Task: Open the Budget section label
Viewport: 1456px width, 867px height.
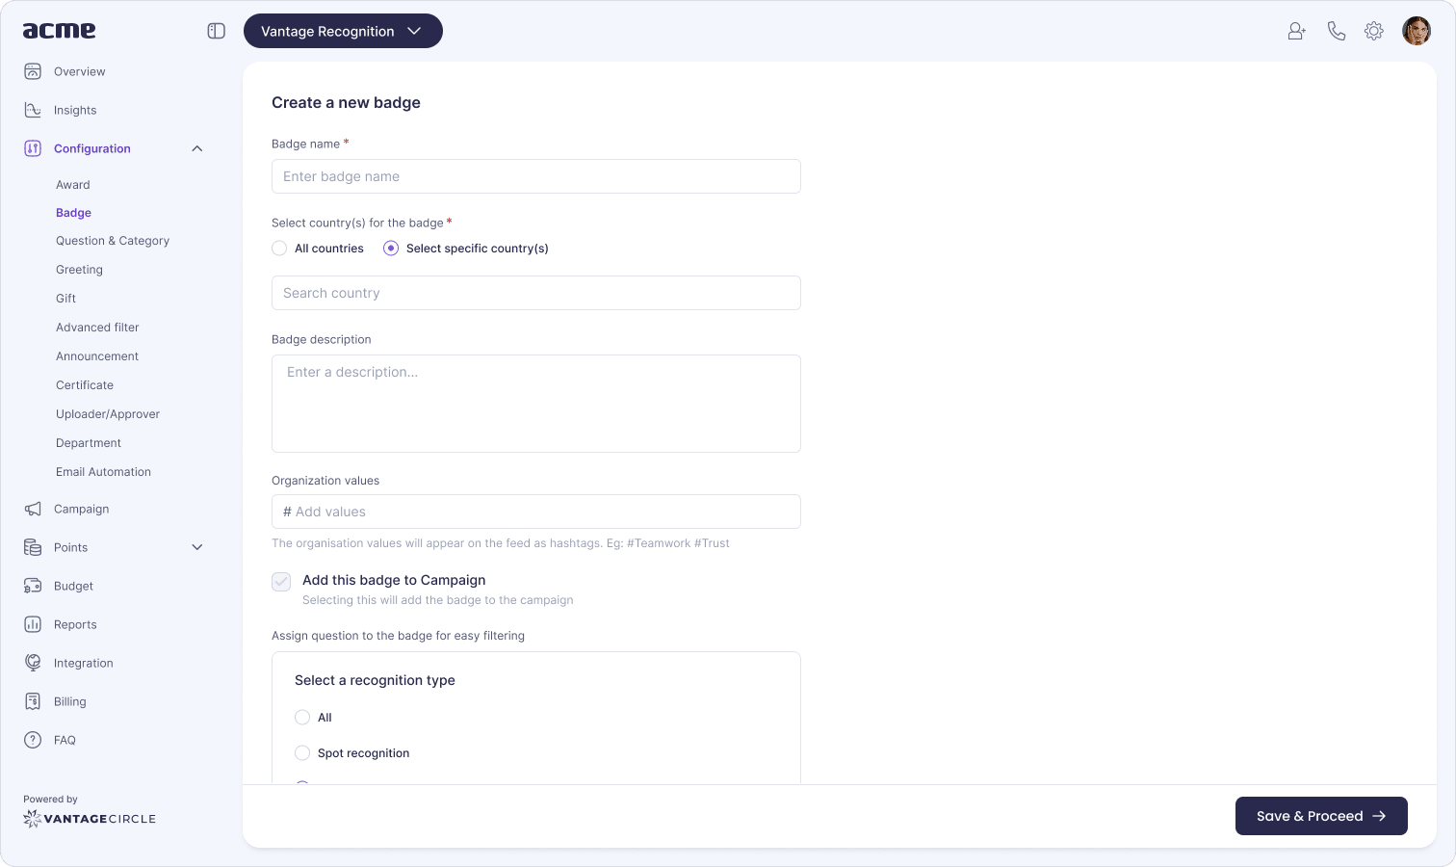Action: coord(73,586)
